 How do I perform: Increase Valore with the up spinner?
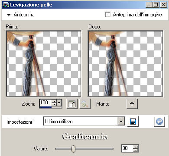coord(136,147)
